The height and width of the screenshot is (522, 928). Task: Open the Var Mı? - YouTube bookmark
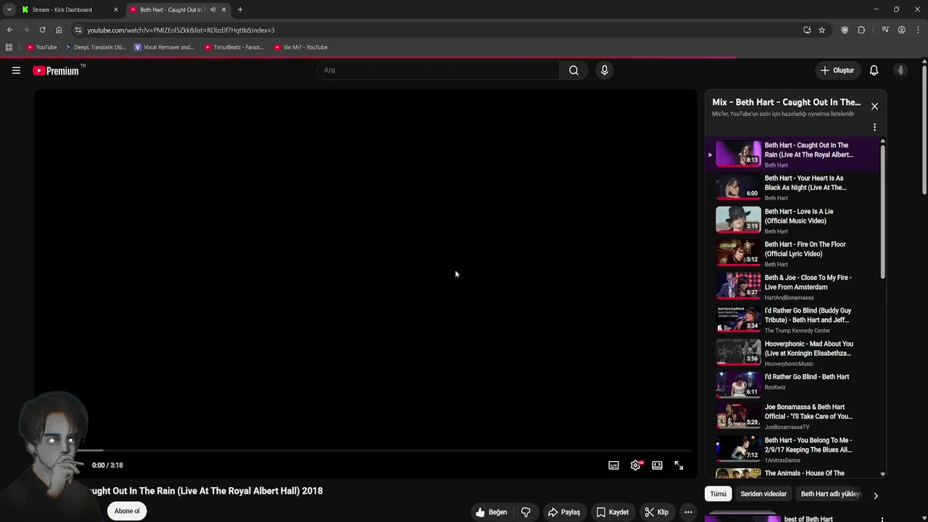tap(301, 47)
